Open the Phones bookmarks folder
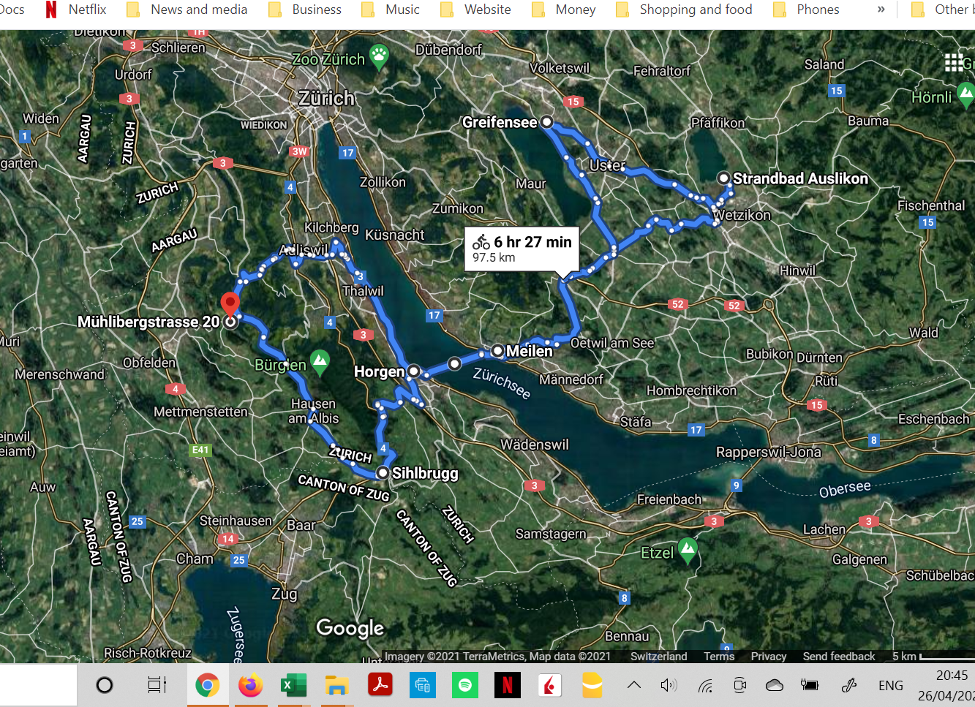The height and width of the screenshot is (707, 975). pyautogui.click(x=806, y=10)
